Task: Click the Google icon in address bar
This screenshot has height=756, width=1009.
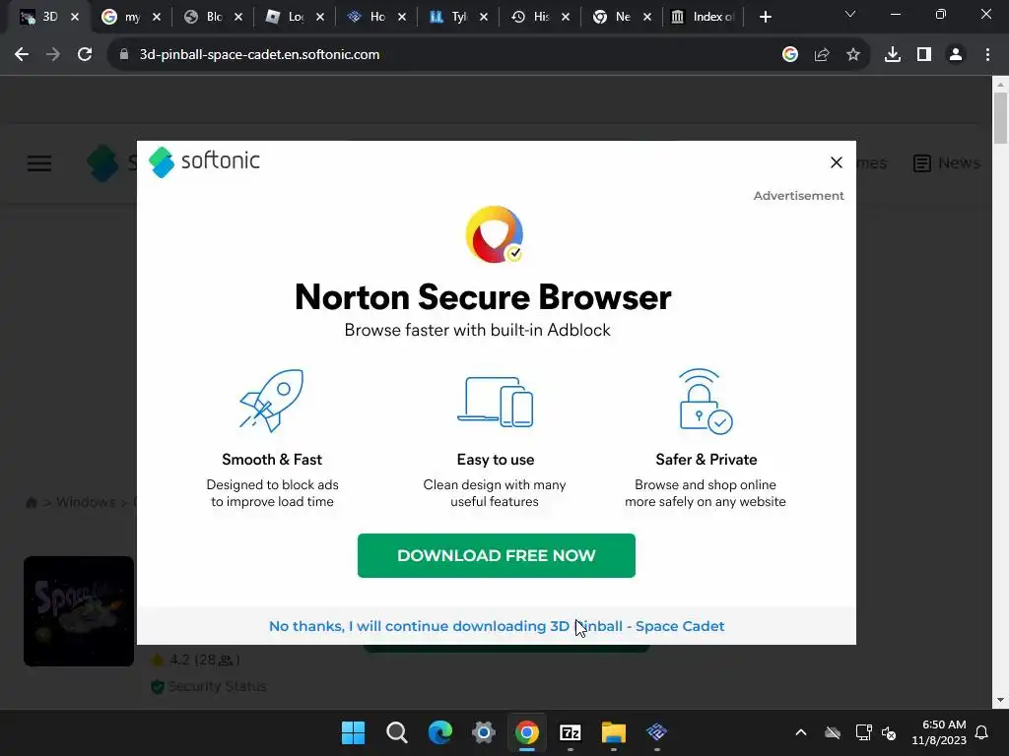Action: pyautogui.click(x=790, y=55)
